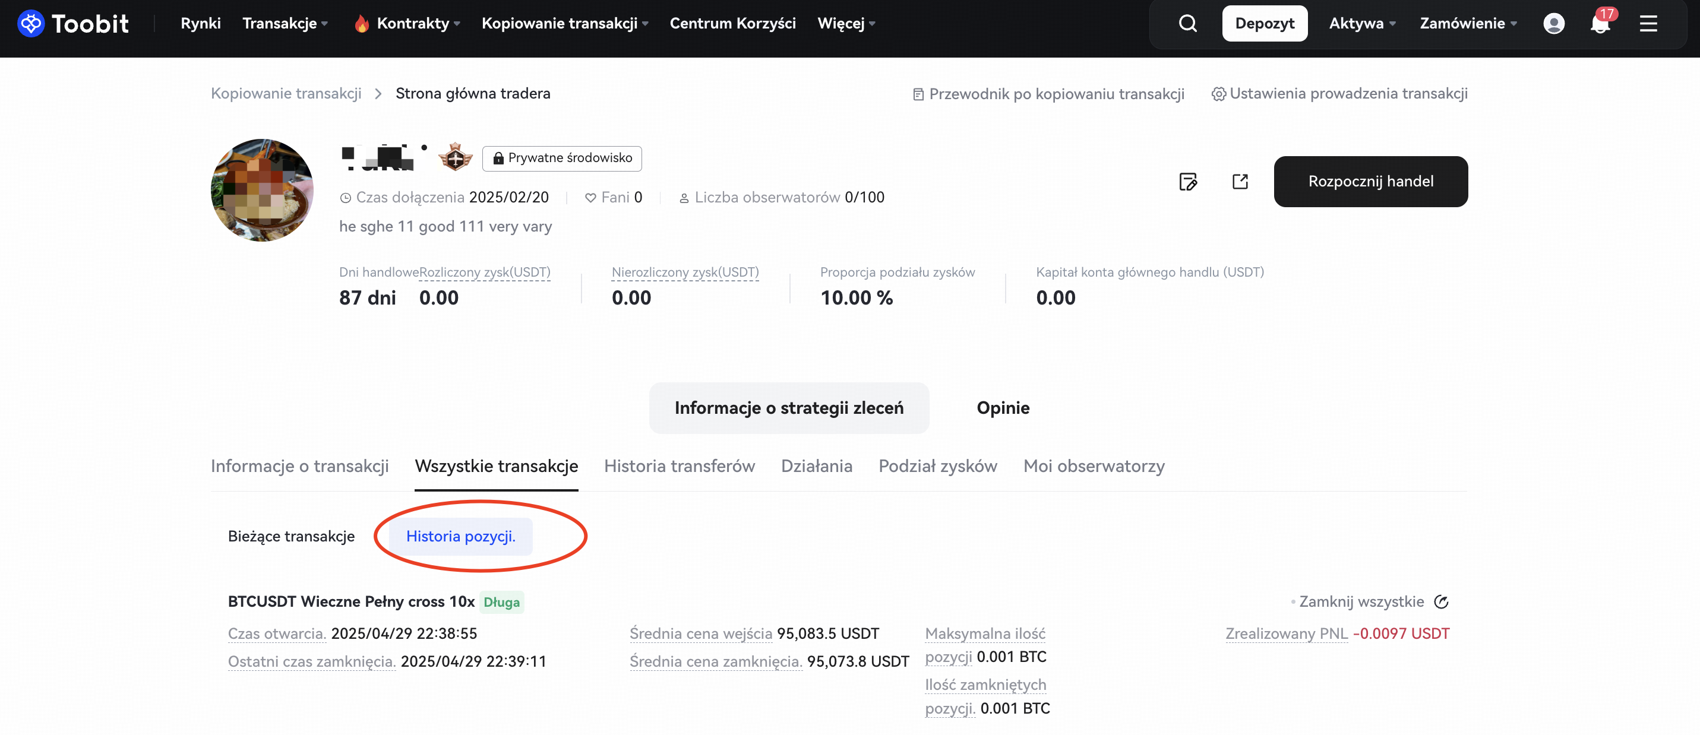The image size is (1700, 735).
Task: Switch to the Opinie tab
Action: 1003,408
